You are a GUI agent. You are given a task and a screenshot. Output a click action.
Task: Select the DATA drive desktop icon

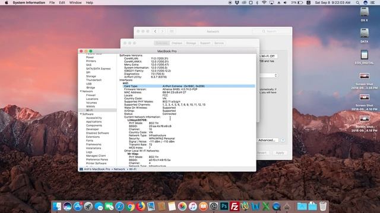tap(364, 35)
